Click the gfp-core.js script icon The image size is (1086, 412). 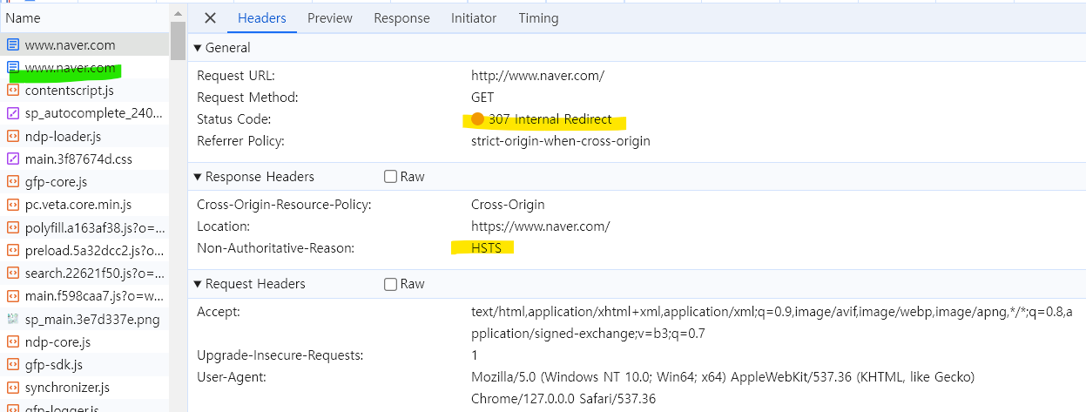(x=13, y=182)
